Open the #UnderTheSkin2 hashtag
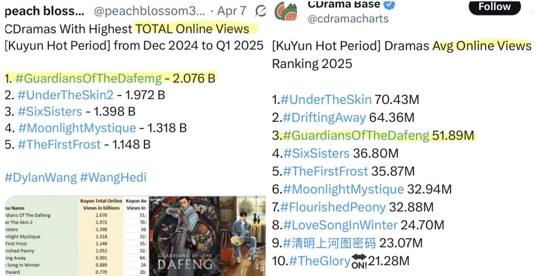 [x=66, y=95]
